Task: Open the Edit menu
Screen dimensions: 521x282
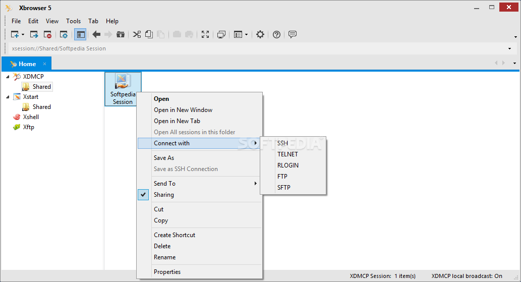Action: (x=33, y=21)
